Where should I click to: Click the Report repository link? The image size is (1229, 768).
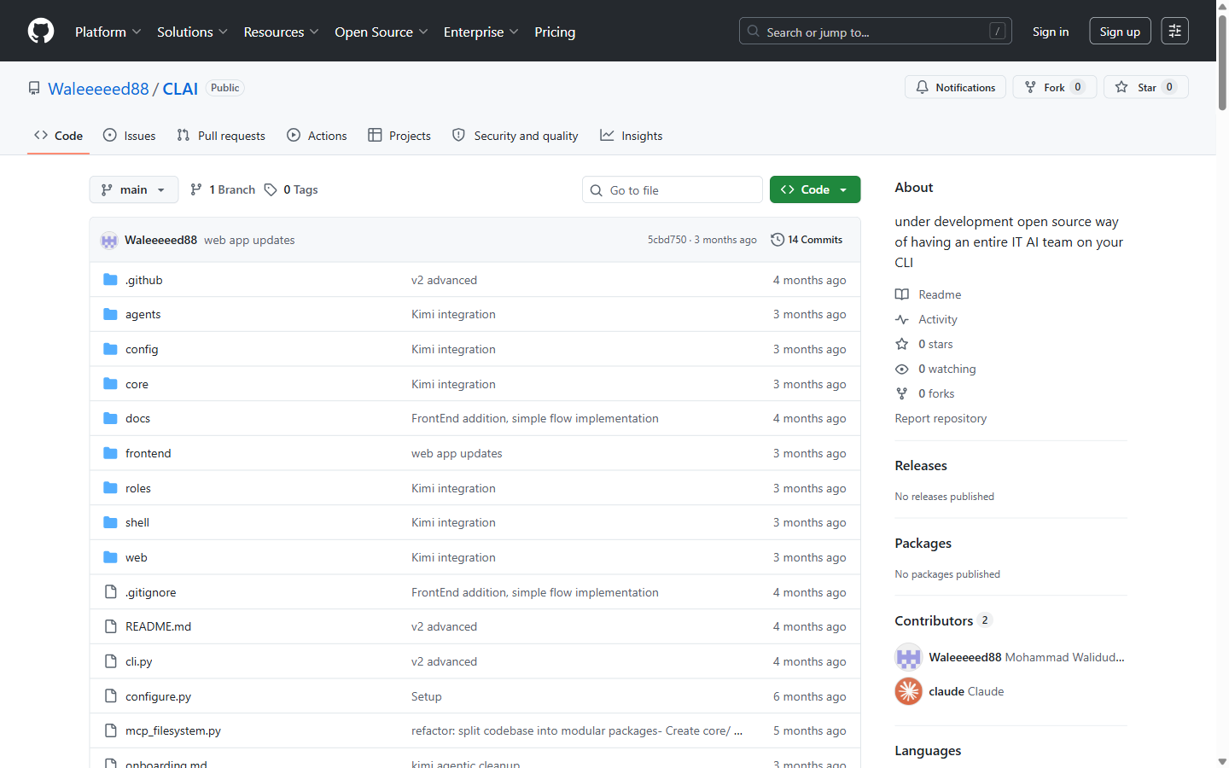pyautogui.click(x=941, y=418)
